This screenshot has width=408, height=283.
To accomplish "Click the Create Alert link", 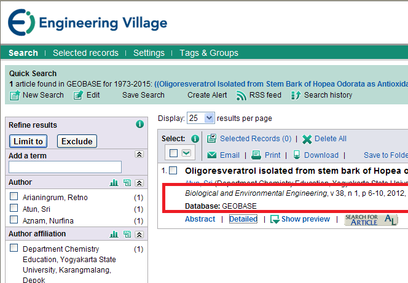I will (x=207, y=95).
